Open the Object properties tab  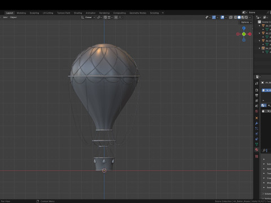pos(257,118)
